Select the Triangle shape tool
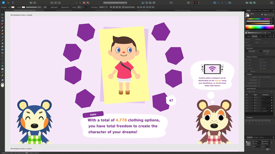275x154 pixels. (2, 62)
